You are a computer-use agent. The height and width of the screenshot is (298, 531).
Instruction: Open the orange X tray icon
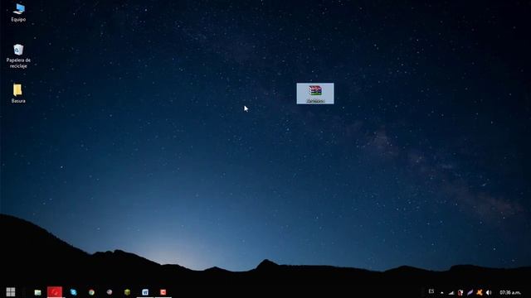(480, 292)
